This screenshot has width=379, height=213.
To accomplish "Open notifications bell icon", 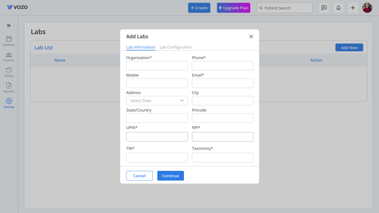I will (x=338, y=8).
